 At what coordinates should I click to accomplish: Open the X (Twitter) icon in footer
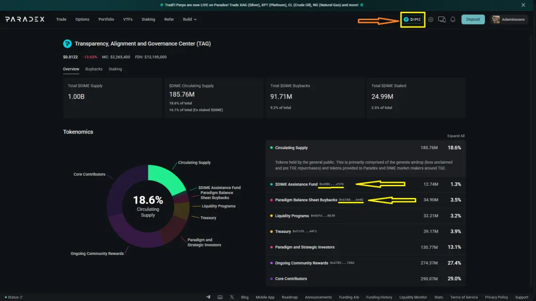(x=232, y=297)
